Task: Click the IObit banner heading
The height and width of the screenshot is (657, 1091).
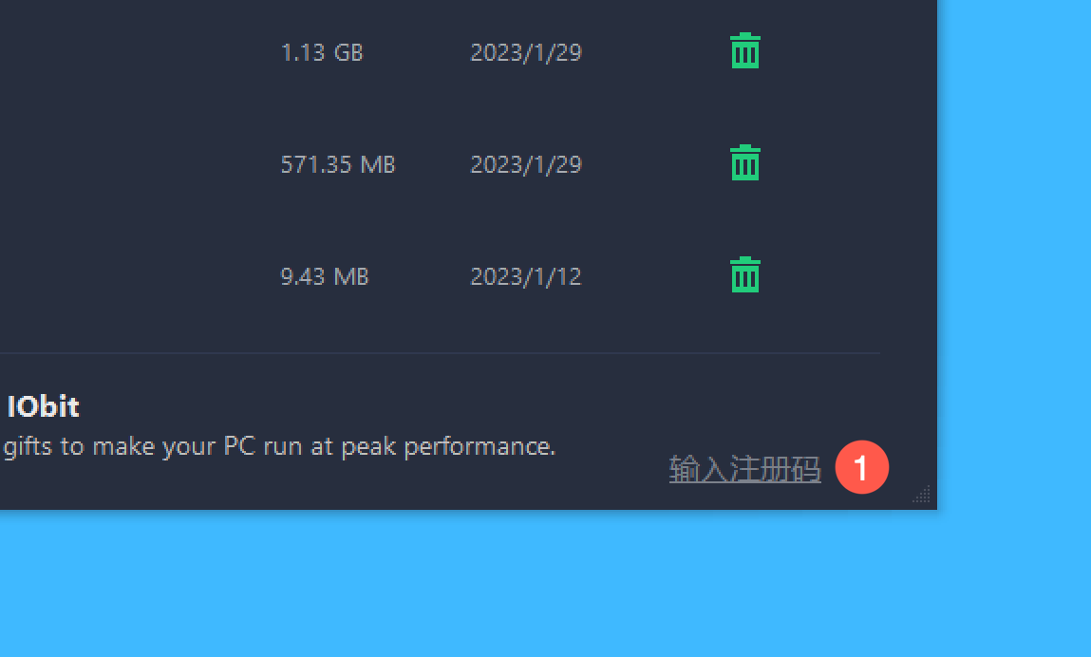Action: (x=43, y=406)
